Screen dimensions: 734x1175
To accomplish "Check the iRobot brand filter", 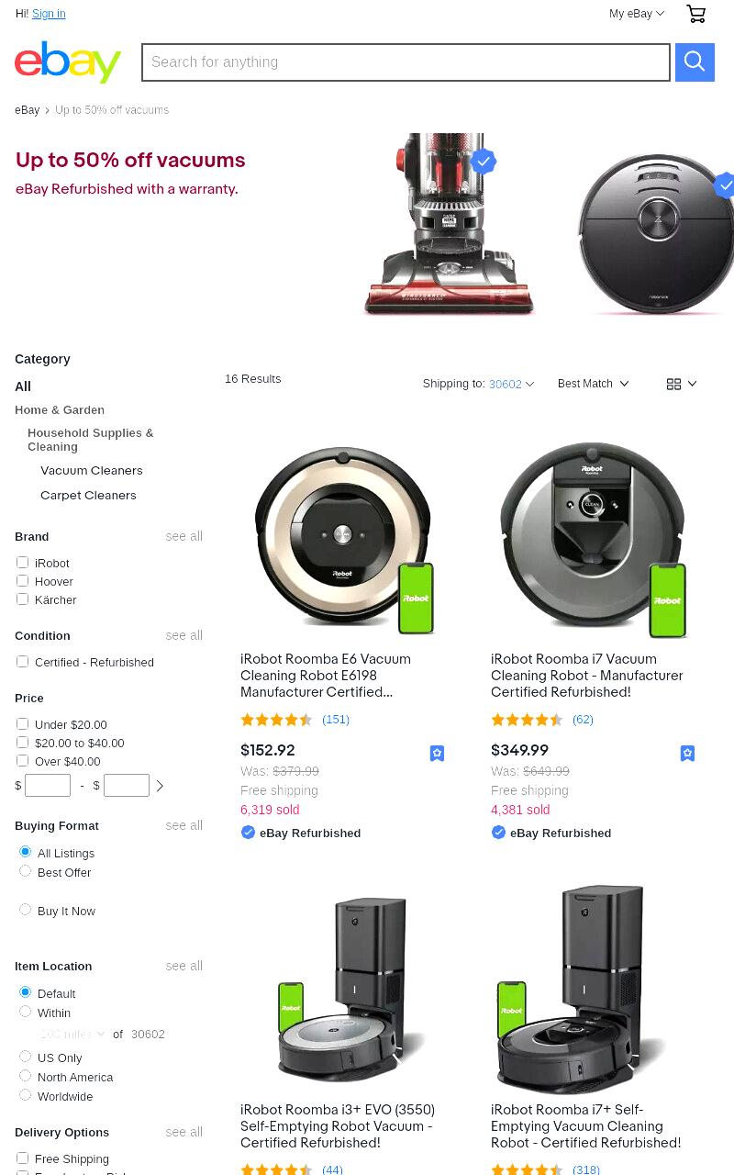I will pyautogui.click(x=22, y=563).
